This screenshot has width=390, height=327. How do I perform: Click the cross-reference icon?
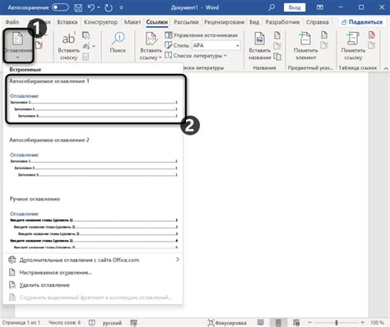click(x=277, y=57)
